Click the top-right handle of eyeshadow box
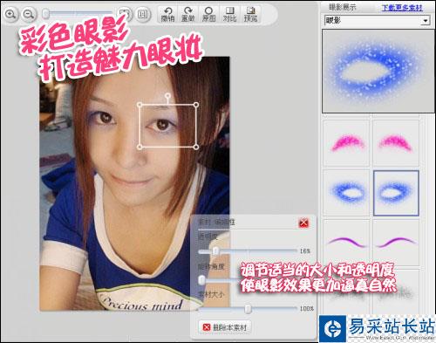The height and width of the screenshot is (343, 436). coord(196,105)
